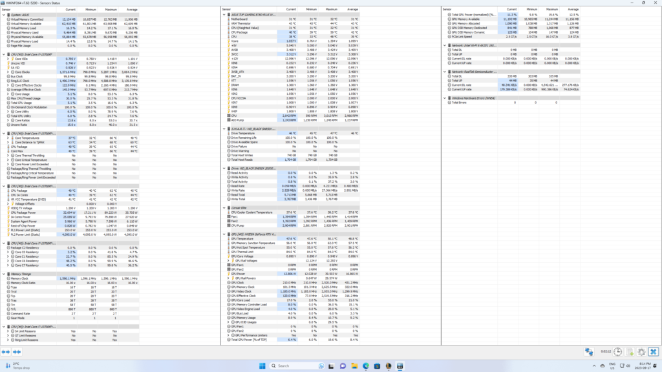The image size is (662, 372).
Task: Collapse the System: ASUS sensor group
Action: pos(4,15)
